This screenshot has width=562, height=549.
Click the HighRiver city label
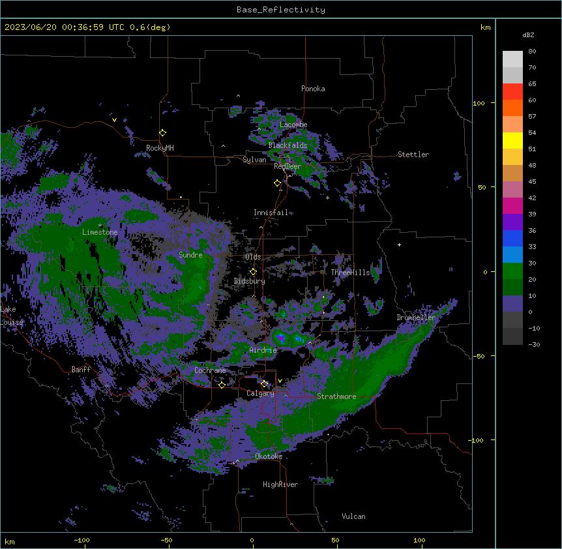280,484
